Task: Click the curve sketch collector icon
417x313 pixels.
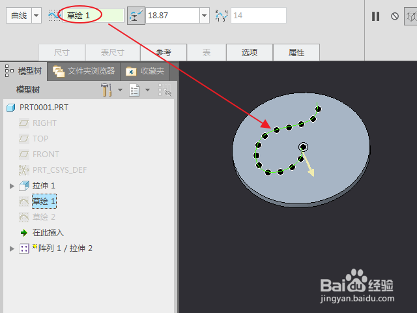Action: coord(54,16)
